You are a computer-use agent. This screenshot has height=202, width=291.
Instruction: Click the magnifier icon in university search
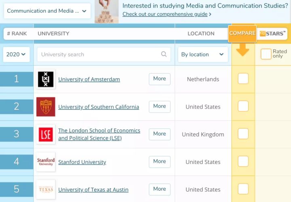point(164,54)
